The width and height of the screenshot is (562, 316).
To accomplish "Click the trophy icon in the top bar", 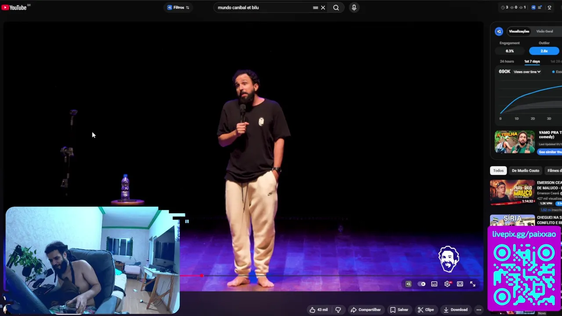I will (x=549, y=7).
